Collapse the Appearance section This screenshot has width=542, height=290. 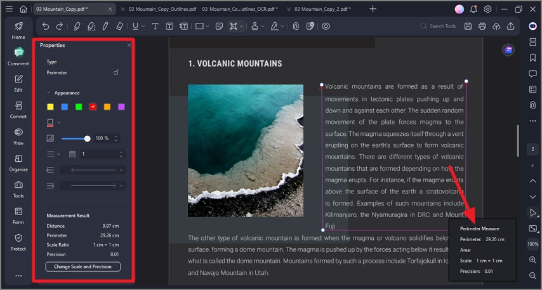48,93
